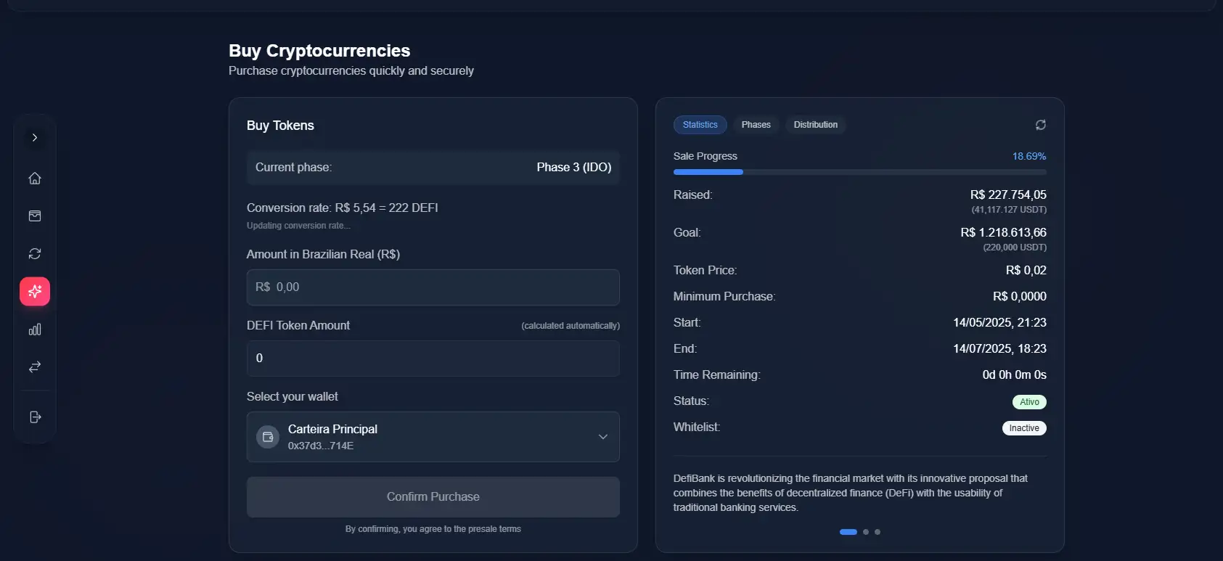Open the Carteira Principal wallet dropdown
This screenshot has width=1223, height=561.
(x=433, y=437)
